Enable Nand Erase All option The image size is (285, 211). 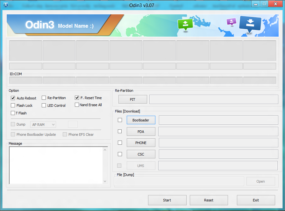pyautogui.click(x=77, y=105)
